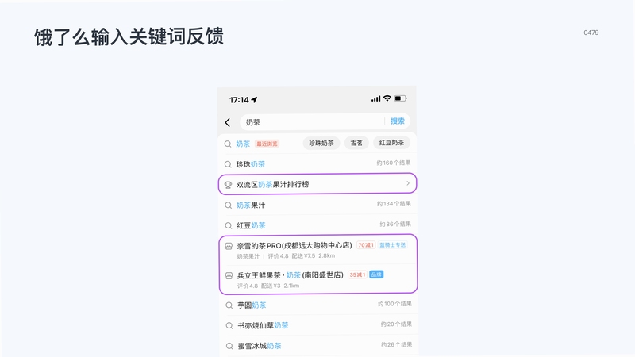Click 约100个结果 count

[394, 304]
